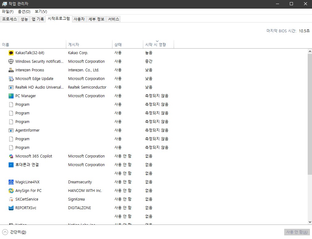
Task: Open the 옵션(O) menu
Action: point(24,12)
